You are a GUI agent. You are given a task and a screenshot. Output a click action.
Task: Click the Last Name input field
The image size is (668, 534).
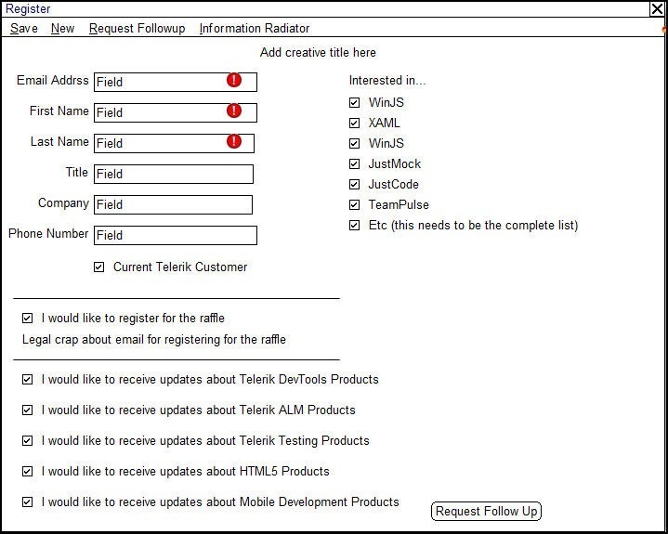[174, 143]
